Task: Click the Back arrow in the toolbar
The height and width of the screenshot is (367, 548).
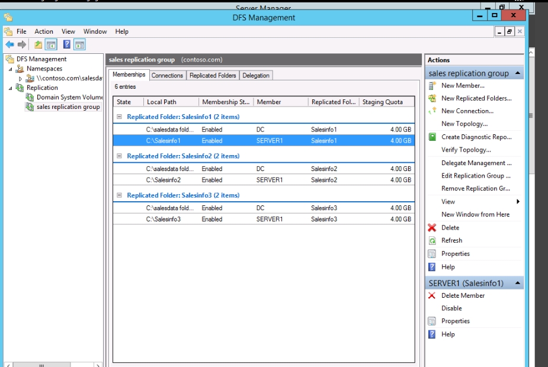Action: pyautogui.click(x=9, y=45)
